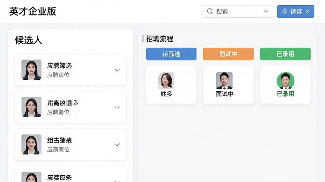Open the green-circled avatar in 已录用 card

tap(285, 81)
